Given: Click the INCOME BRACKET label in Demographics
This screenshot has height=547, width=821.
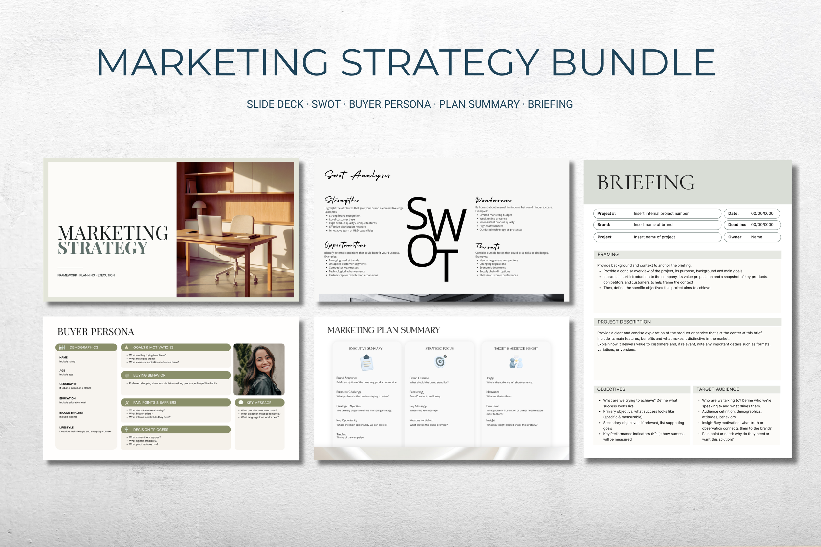Looking at the screenshot, I should click(x=71, y=413).
